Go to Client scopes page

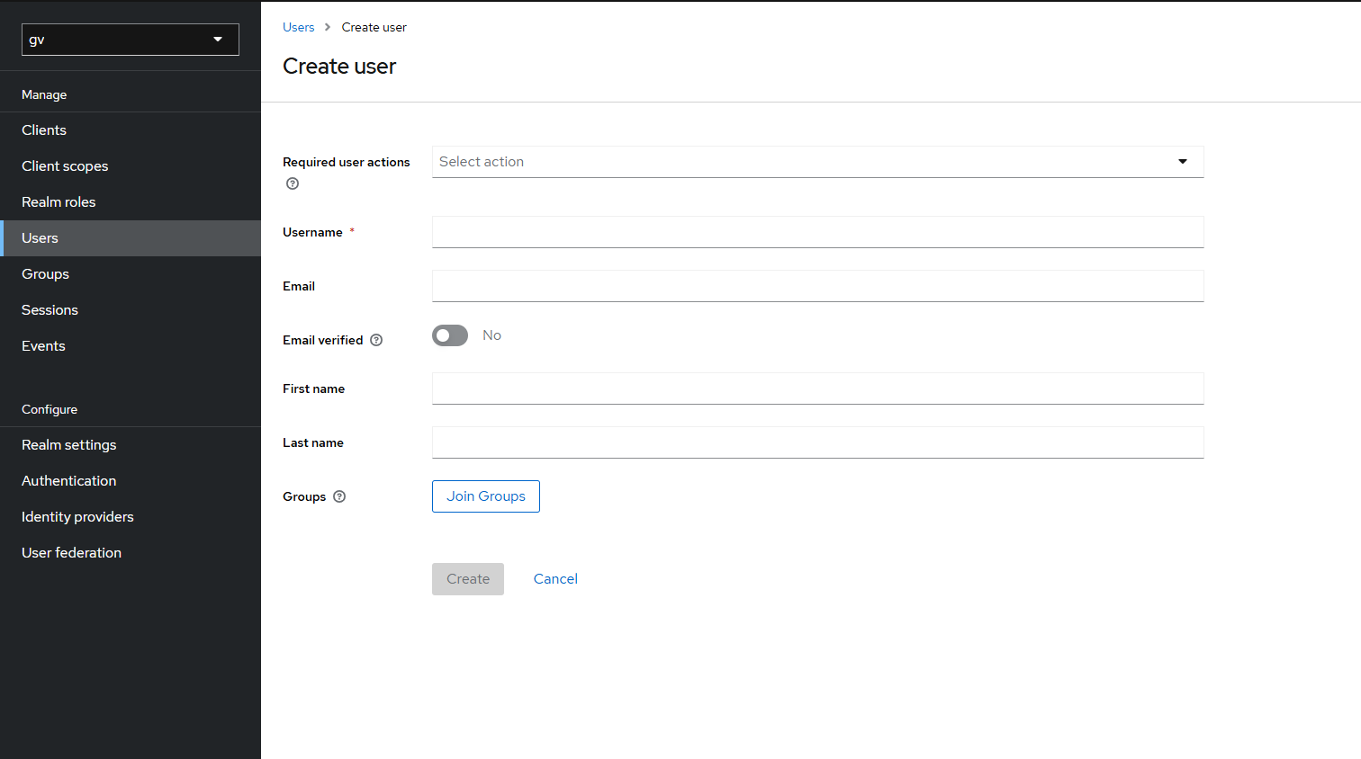pyautogui.click(x=65, y=166)
